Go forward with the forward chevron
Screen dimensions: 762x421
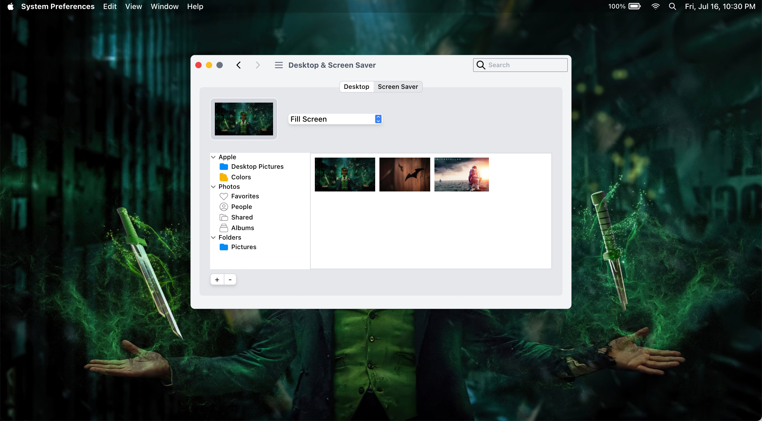coord(258,65)
